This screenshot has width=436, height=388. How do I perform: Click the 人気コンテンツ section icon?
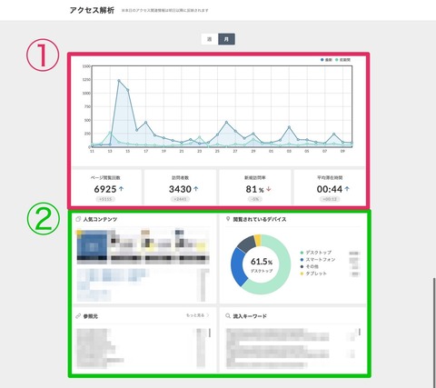tap(78, 219)
